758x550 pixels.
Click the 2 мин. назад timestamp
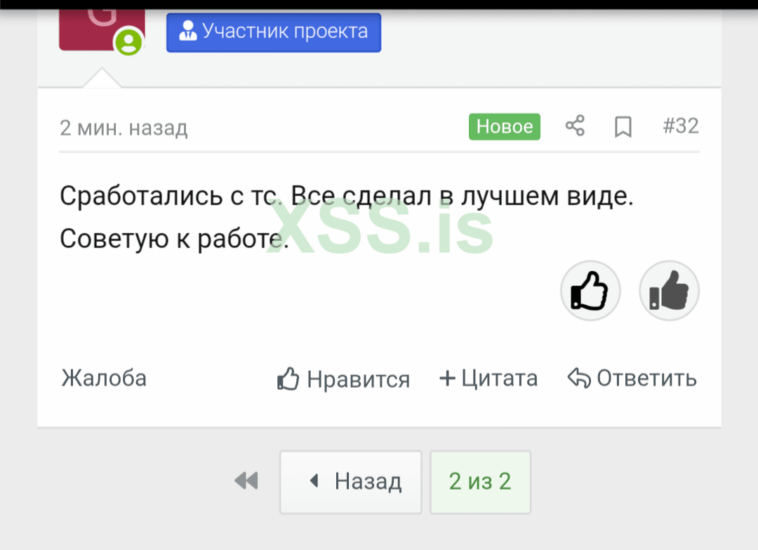click(124, 127)
